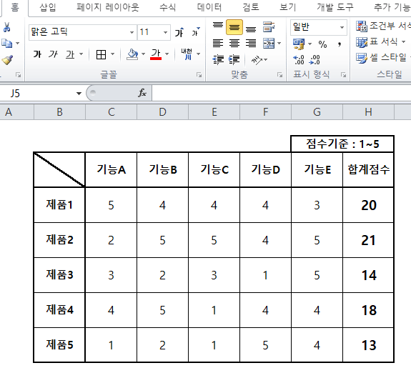Increase font size with the large 가 icon
The width and height of the screenshot is (411, 383).
(x=179, y=32)
